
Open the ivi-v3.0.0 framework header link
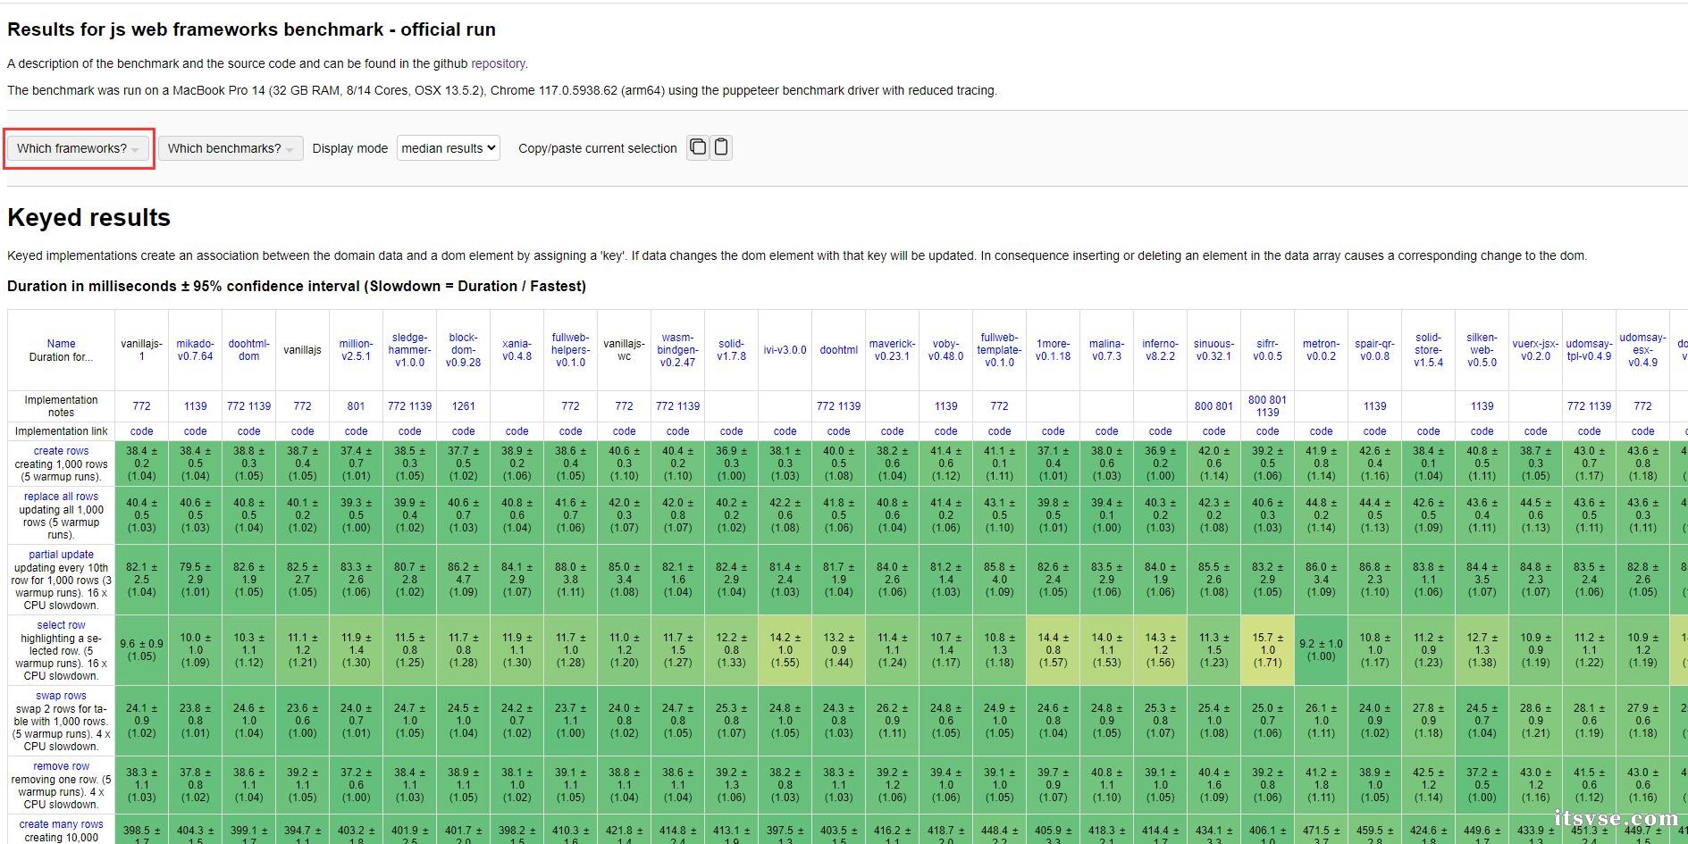(x=785, y=350)
